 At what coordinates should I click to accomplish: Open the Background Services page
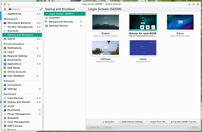tap(65, 22)
